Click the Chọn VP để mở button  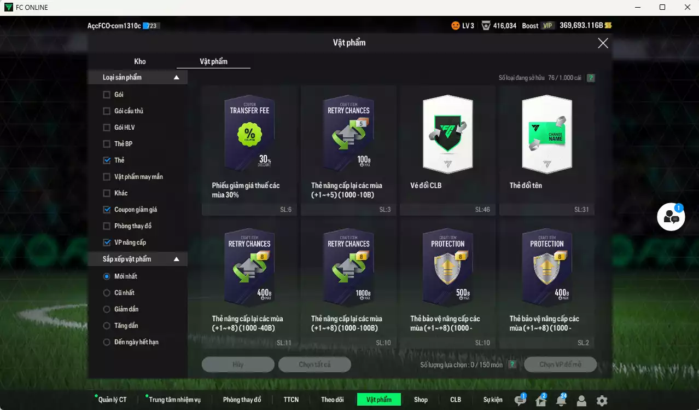coord(560,365)
